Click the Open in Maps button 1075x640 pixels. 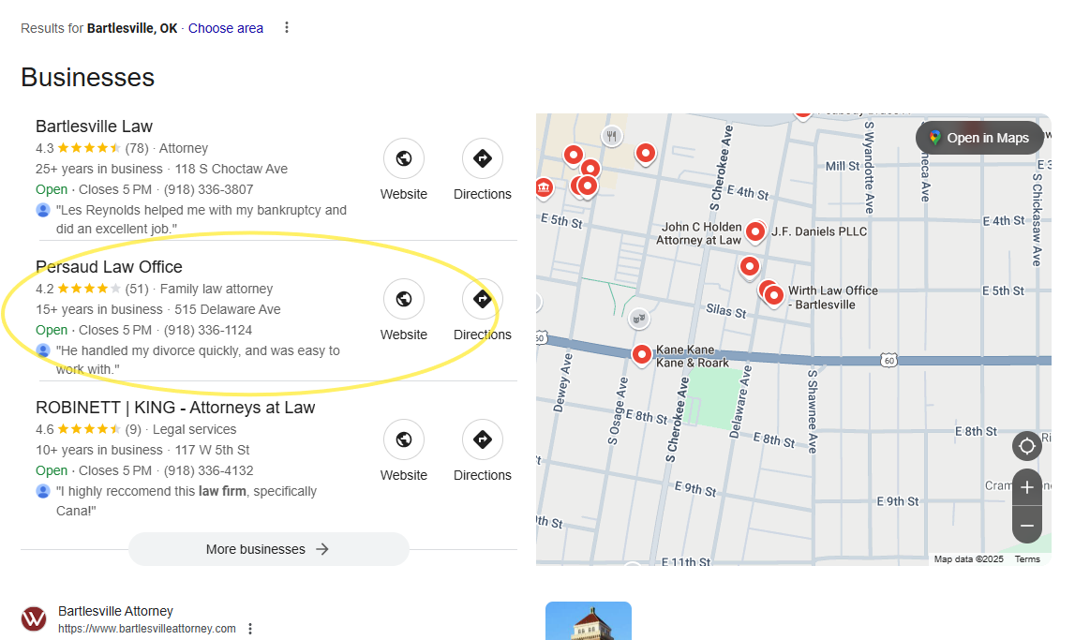979,138
